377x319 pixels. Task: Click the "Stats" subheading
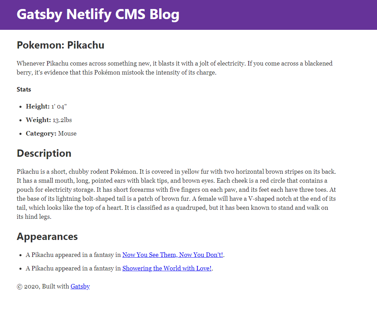[x=24, y=89]
